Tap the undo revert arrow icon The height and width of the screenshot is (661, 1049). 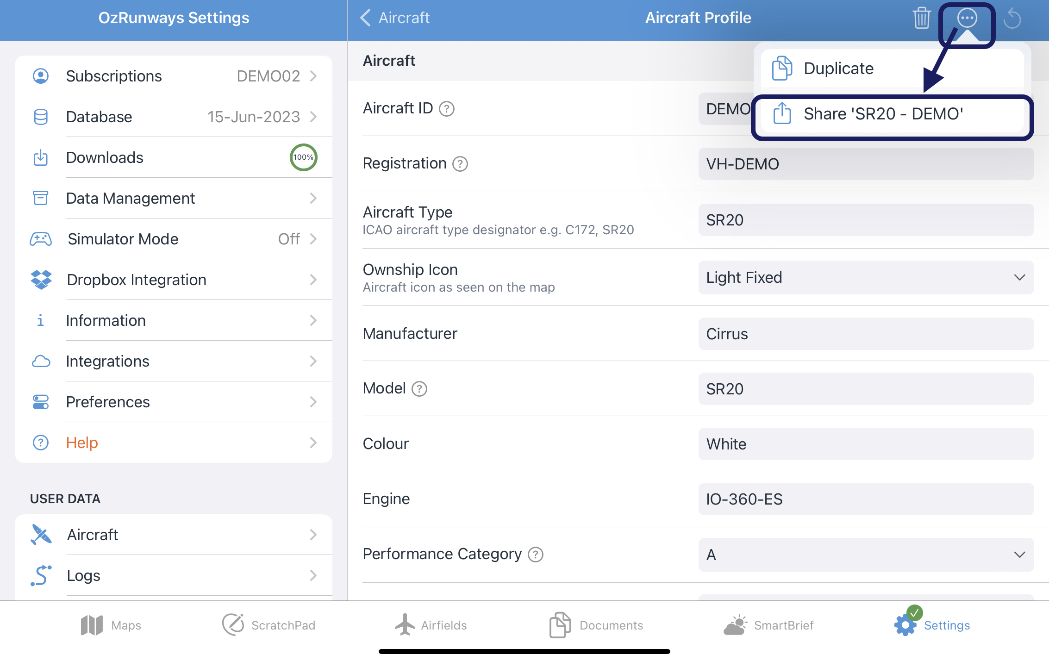[x=1012, y=19]
